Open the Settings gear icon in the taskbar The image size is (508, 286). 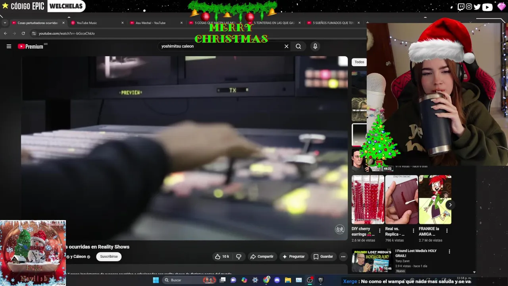pos(255,280)
